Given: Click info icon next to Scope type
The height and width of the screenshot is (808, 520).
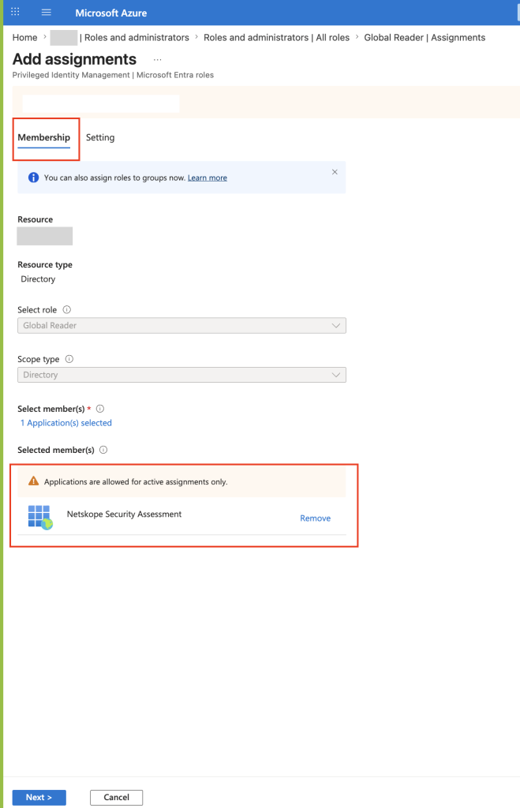Looking at the screenshot, I should 69,359.
